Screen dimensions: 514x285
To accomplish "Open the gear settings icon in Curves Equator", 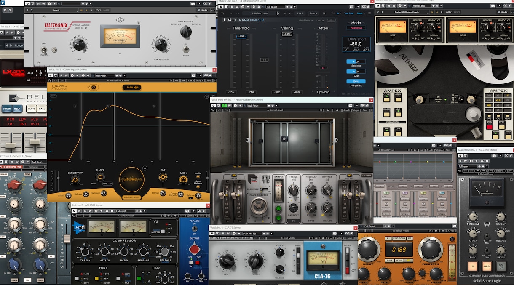I will click(88, 75).
